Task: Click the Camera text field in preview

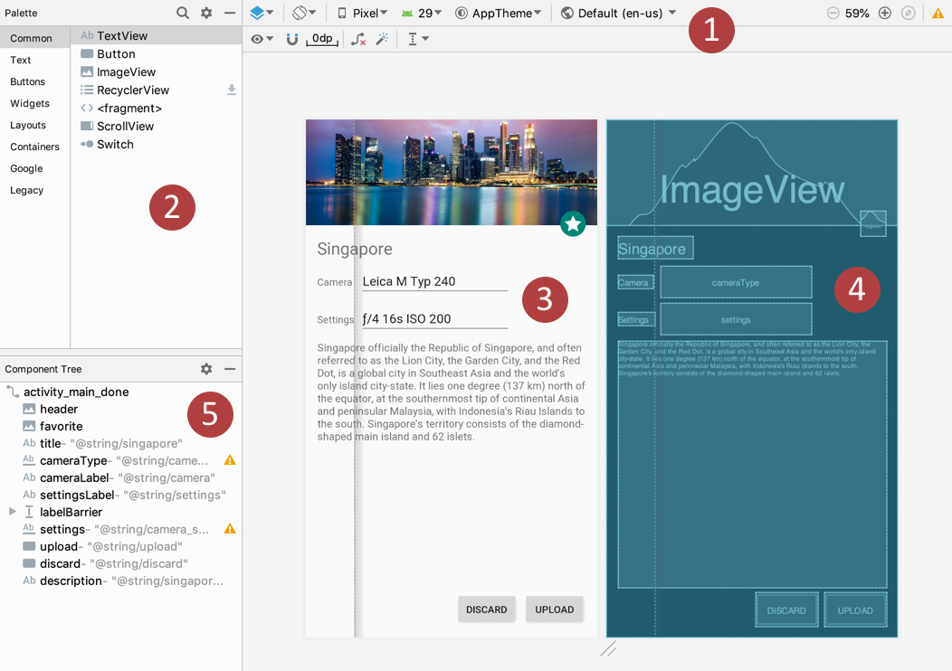Action: click(434, 282)
